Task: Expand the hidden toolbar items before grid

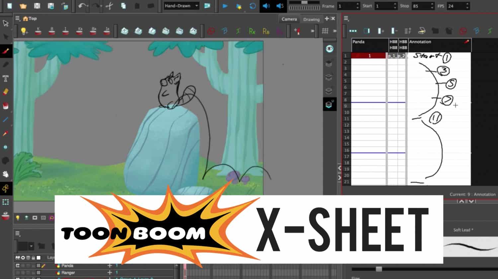Action: 312,31
